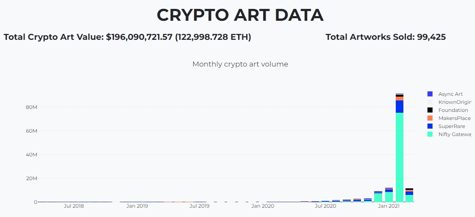
Task: Click the CRYPTO ART DATA heading
Action: point(240,15)
